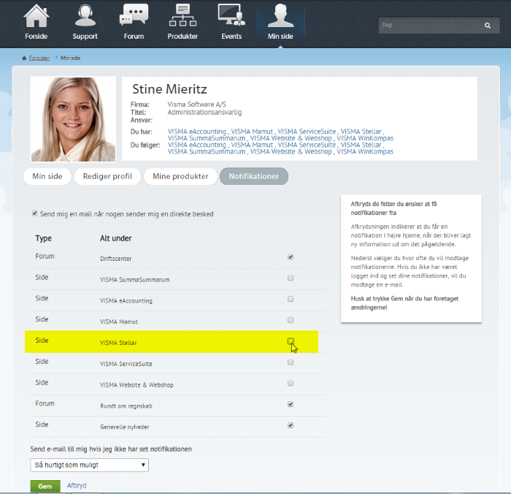Switch to the Rediger profil tab
This screenshot has width=511, height=494.
click(x=107, y=177)
